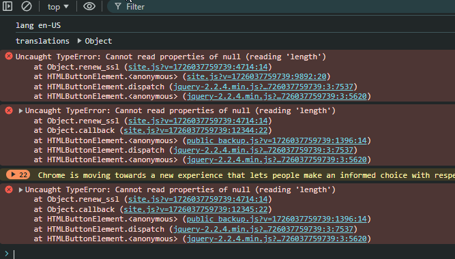Click the filter funnel icon
The width and height of the screenshot is (455, 259).
(117, 6)
